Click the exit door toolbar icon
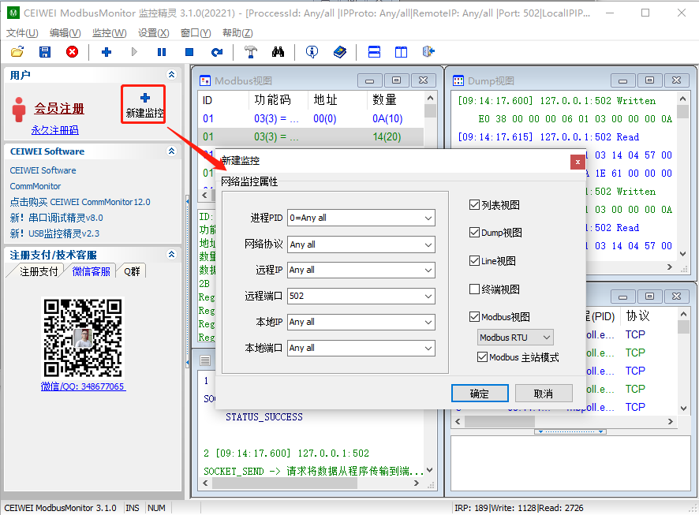The width and height of the screenshot is (699, 515). pyautogui.click(x=428, y=52)
